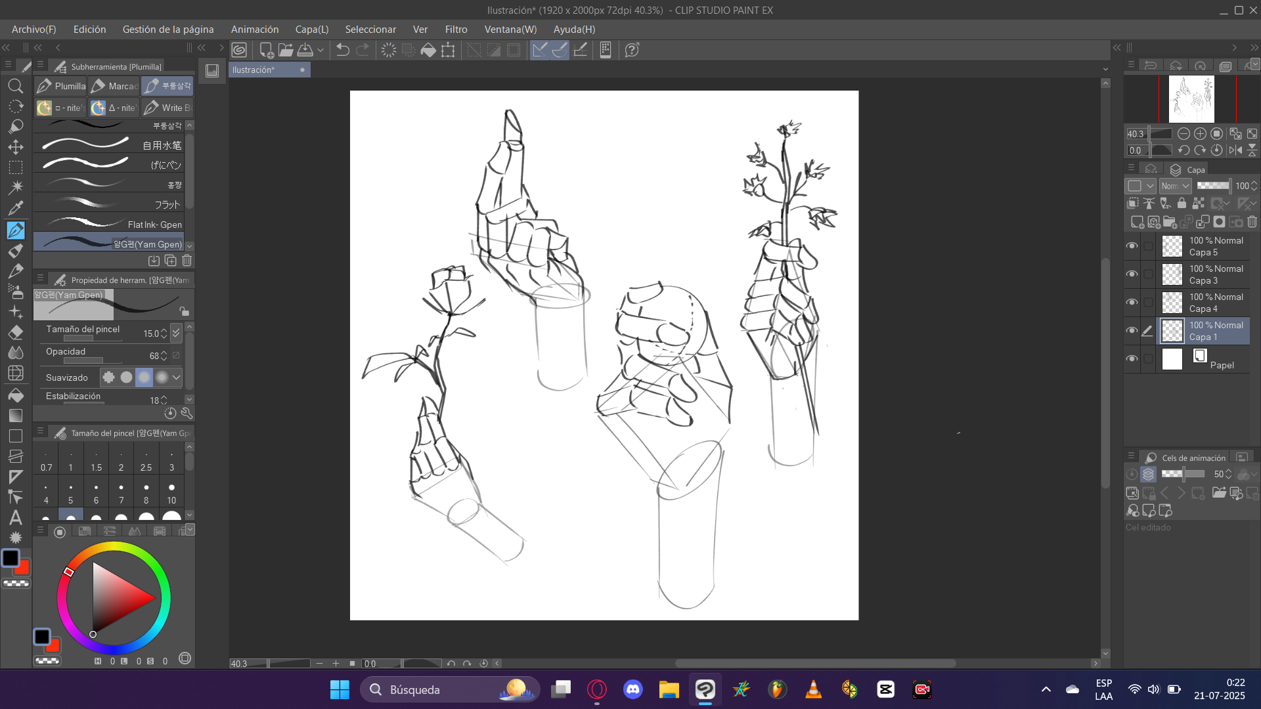Image resolution: width=1261 pixels, height=709 pixels.
Task: Duplicate the current sub tool
Action: [x=171, y=261]
